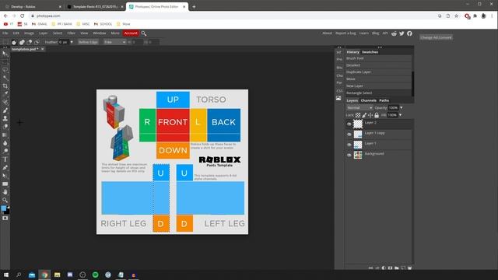Close the templates.psd document tab

pos(42,49)
